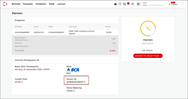Open the billing list icon in header
This screenshot has height=99, width=188.
(x=124, y=4)
